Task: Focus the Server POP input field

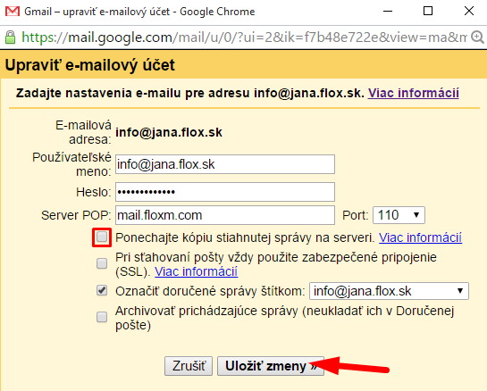Action: (225, 215)
